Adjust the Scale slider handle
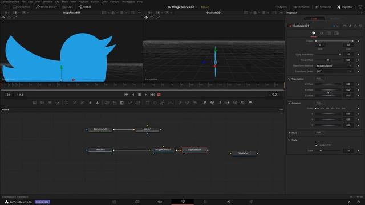The image size is (365, 205). [x=321, y=150]
